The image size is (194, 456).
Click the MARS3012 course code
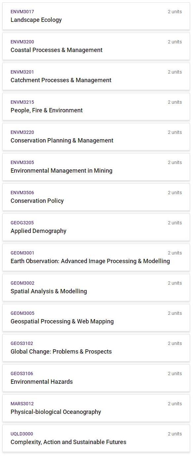pyautogui.click(x=22, y=404)
